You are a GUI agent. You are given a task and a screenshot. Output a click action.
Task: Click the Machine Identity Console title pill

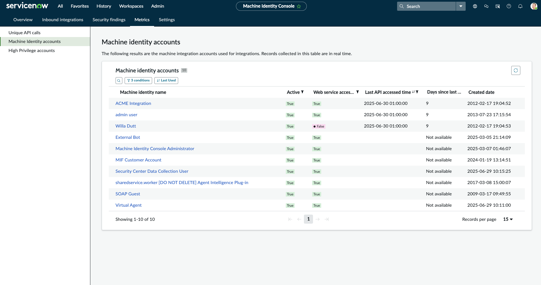point(271,6)
